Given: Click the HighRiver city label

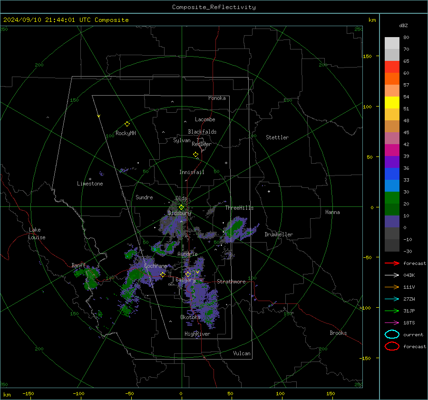Looking at the screenshot, I should coord(197,334).
